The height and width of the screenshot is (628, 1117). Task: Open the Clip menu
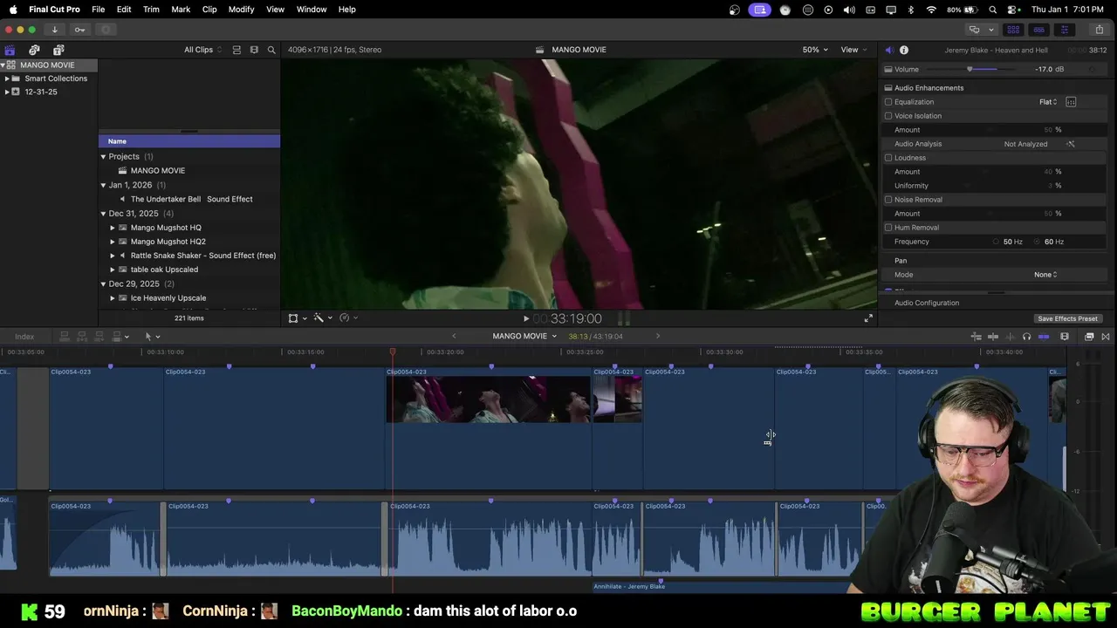[209, 10]
